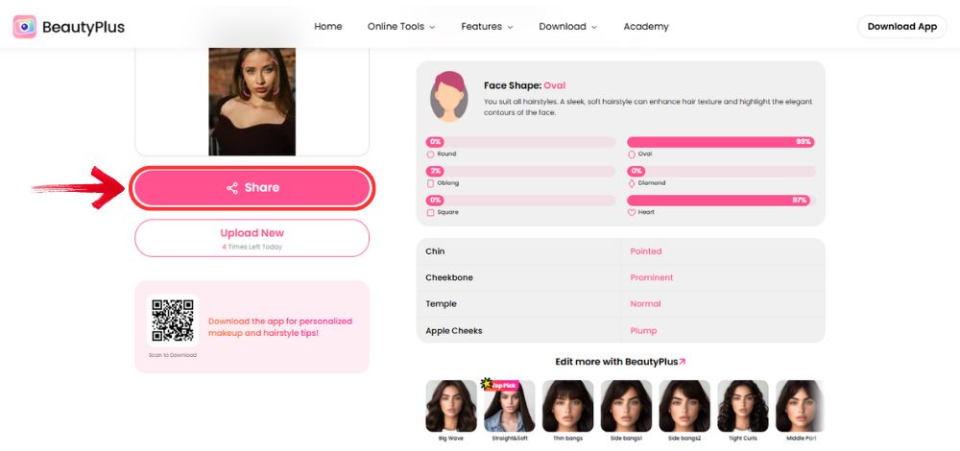Screen dimensions: 960x451
Task: Click the share icon in Share button
Action: coord(232,188)
